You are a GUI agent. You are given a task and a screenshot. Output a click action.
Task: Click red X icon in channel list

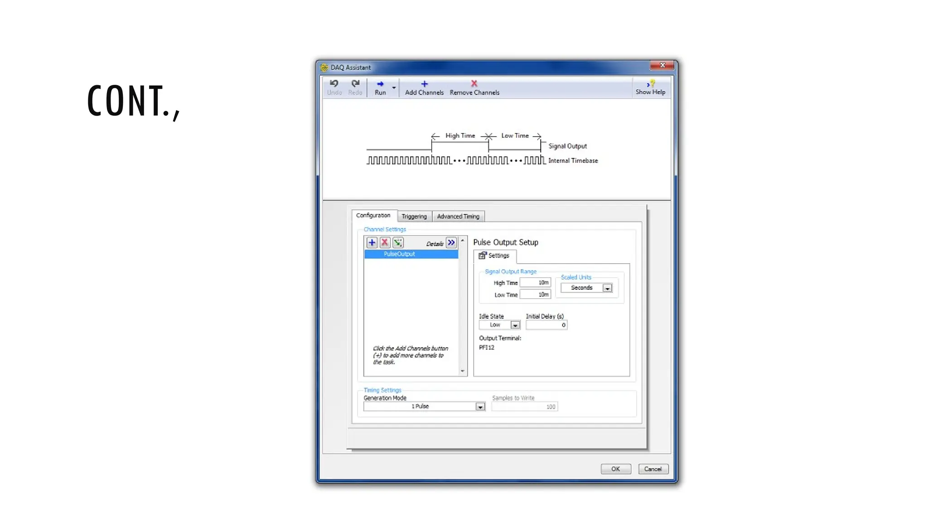click(385, 243)
